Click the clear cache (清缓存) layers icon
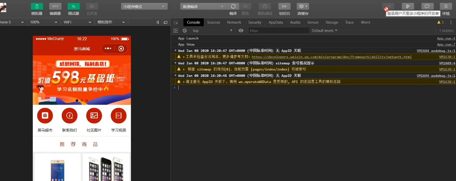 click(303, 6)
